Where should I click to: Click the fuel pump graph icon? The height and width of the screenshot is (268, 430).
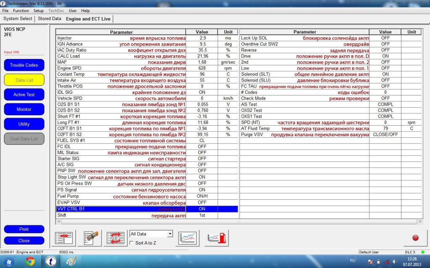[216, 238]
